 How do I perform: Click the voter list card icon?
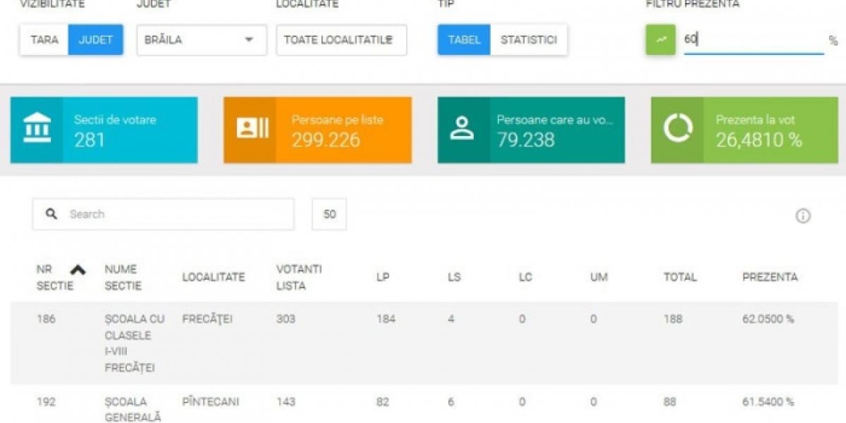[252, 129]
